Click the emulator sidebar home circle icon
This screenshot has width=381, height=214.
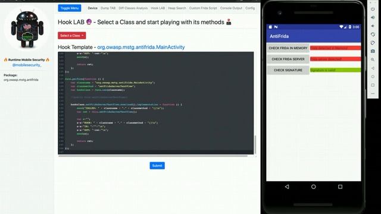coord(373,77)
